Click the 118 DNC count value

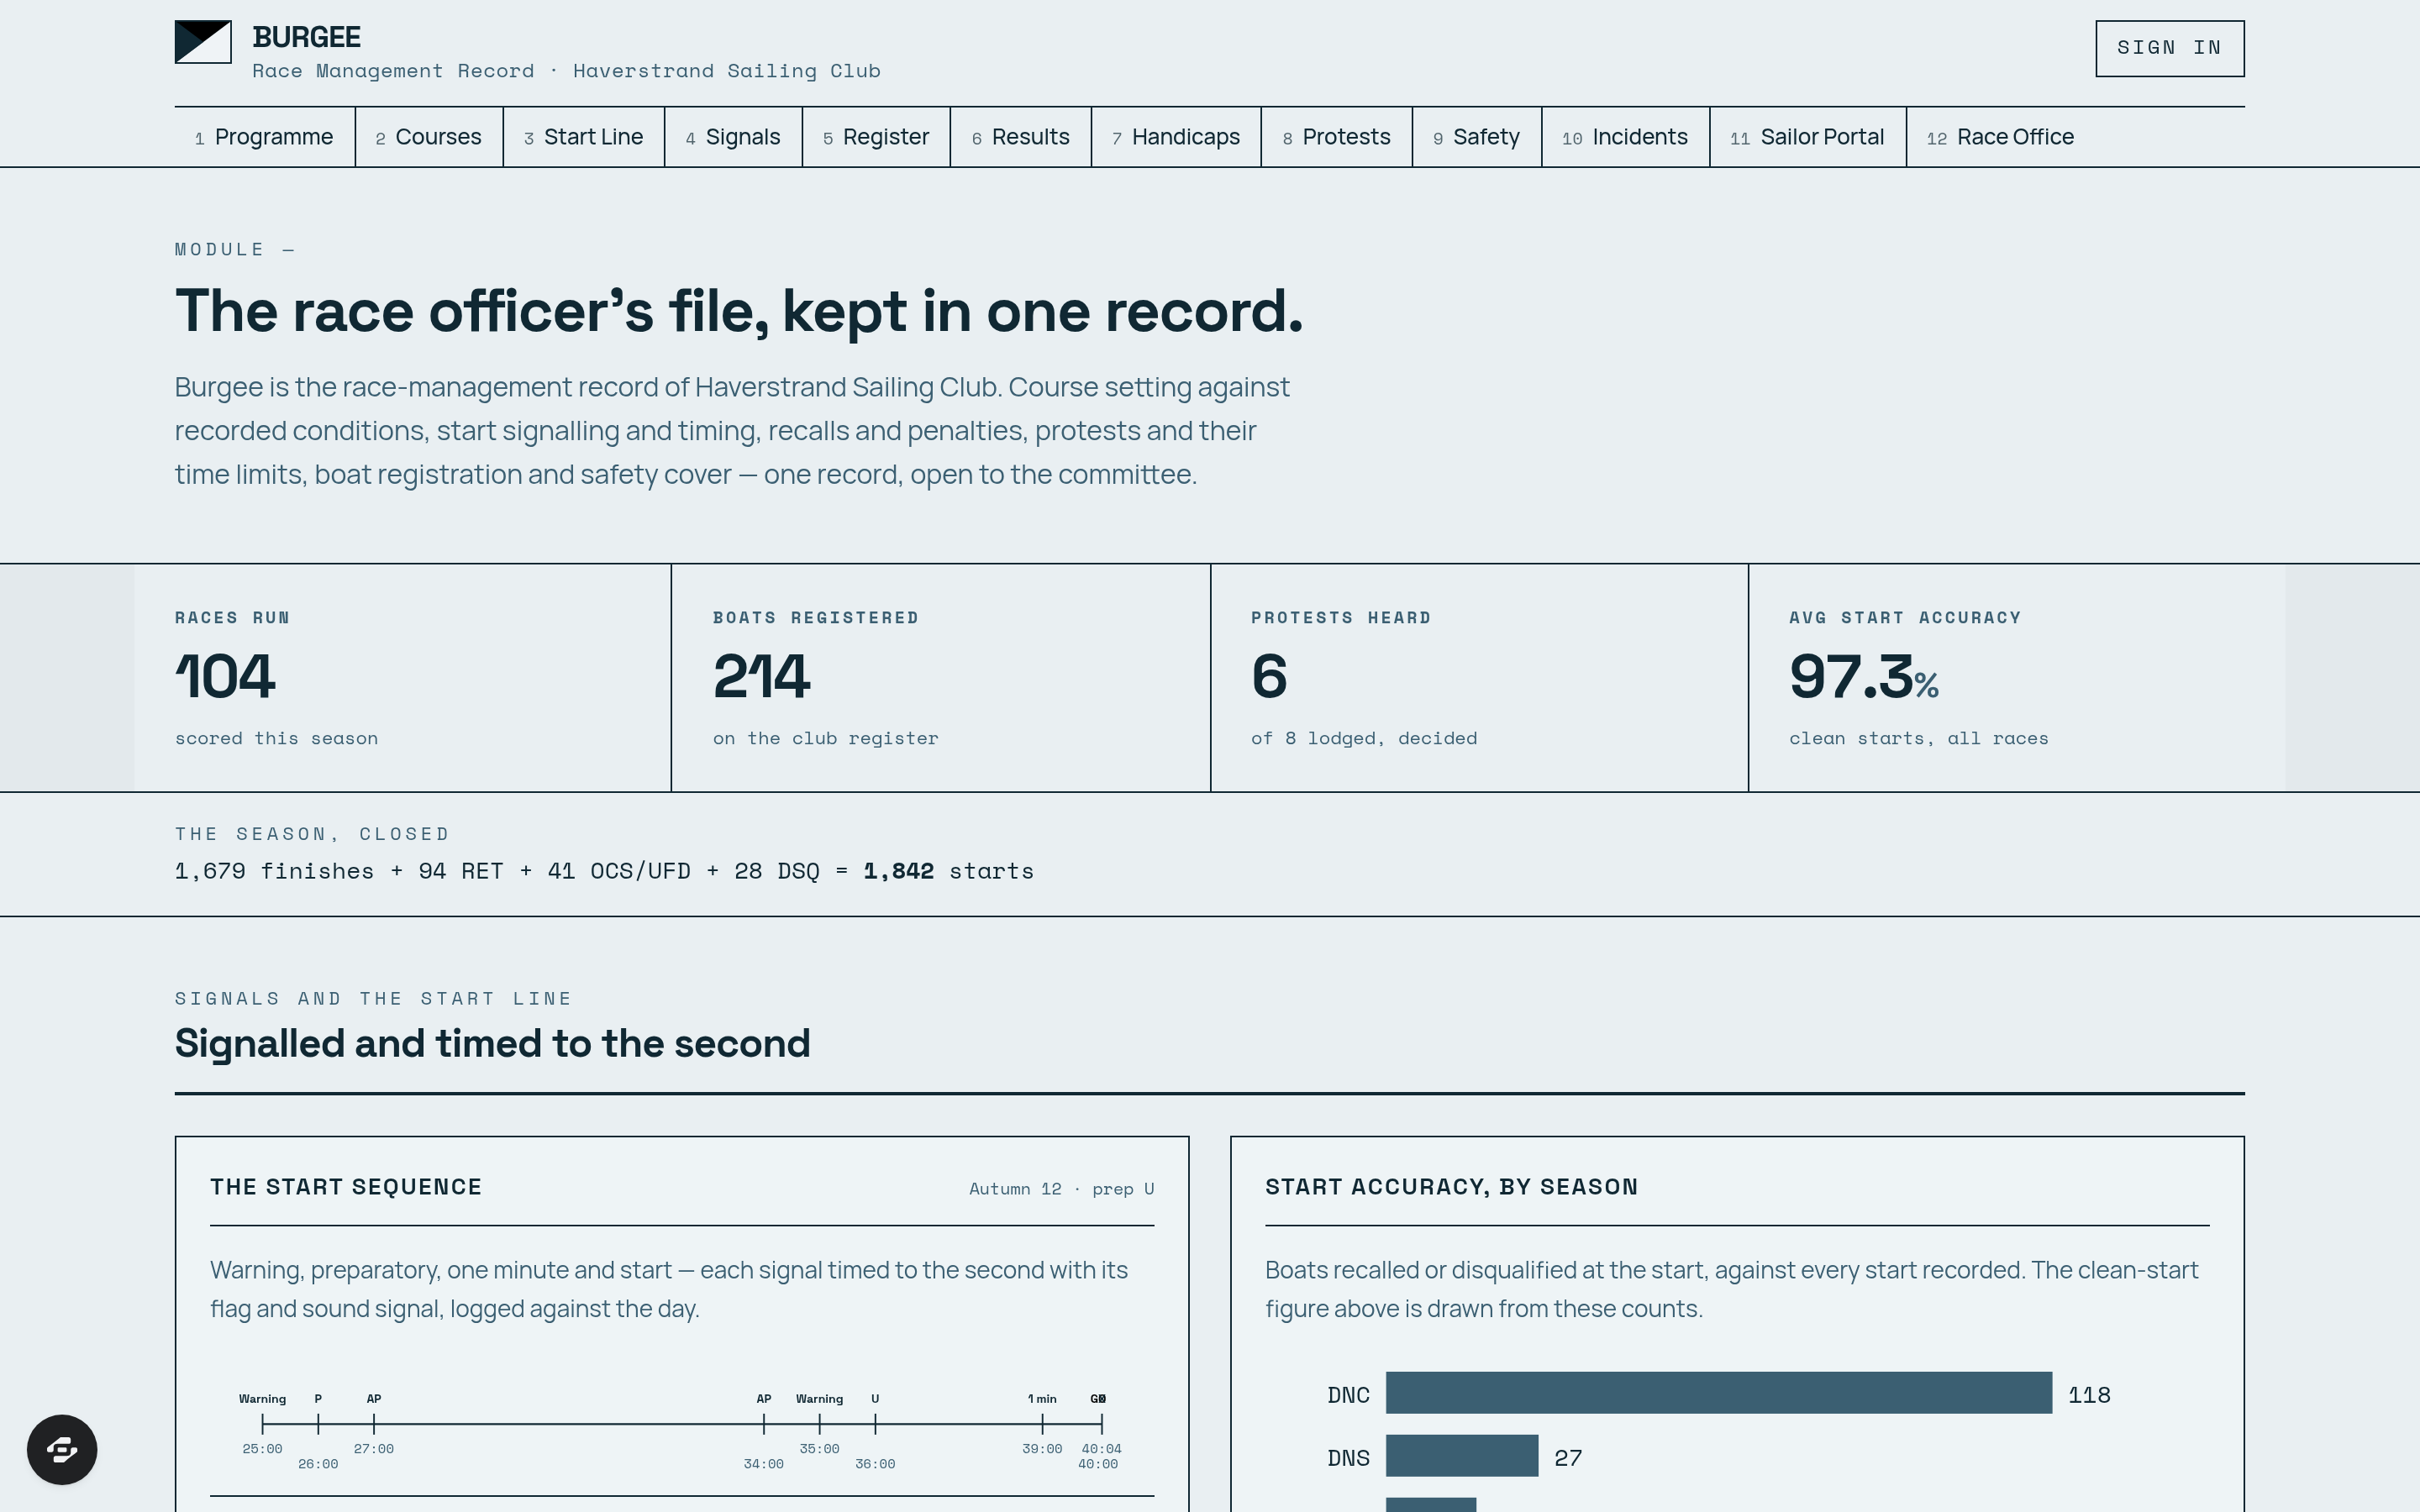pos(2089,1395)
